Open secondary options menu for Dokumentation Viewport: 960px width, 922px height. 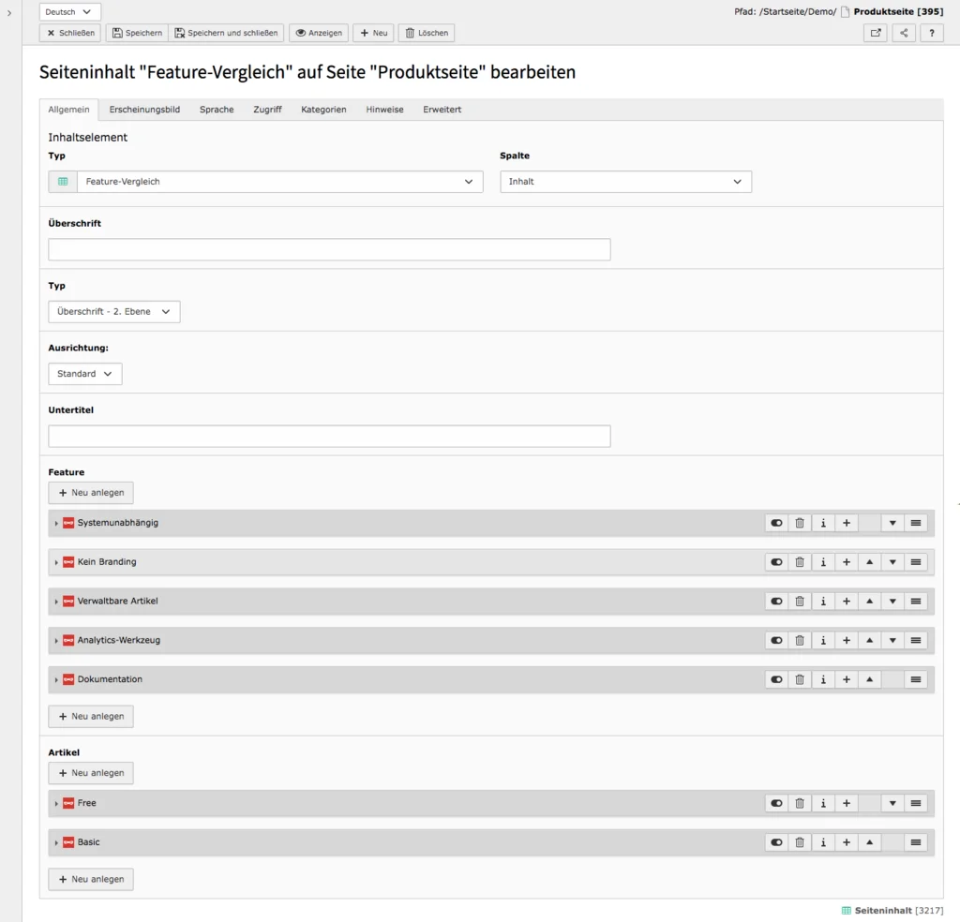916,679
